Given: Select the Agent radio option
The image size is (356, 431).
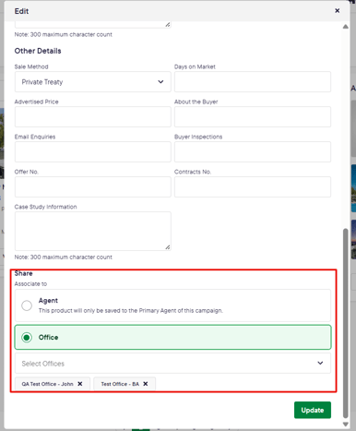Looking at the screenshot, I should tap(27, 305).
